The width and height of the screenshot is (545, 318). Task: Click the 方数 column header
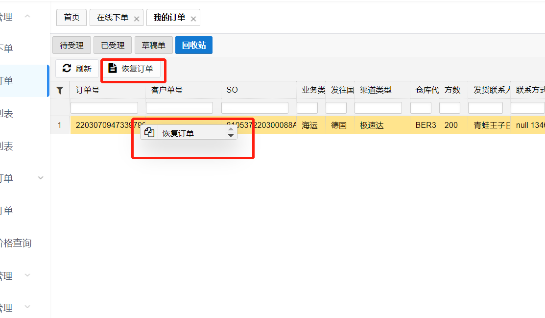[x=453, y=90]
